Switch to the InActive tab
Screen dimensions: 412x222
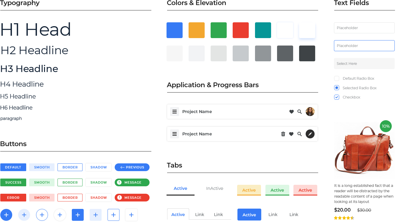pos(214,188)
